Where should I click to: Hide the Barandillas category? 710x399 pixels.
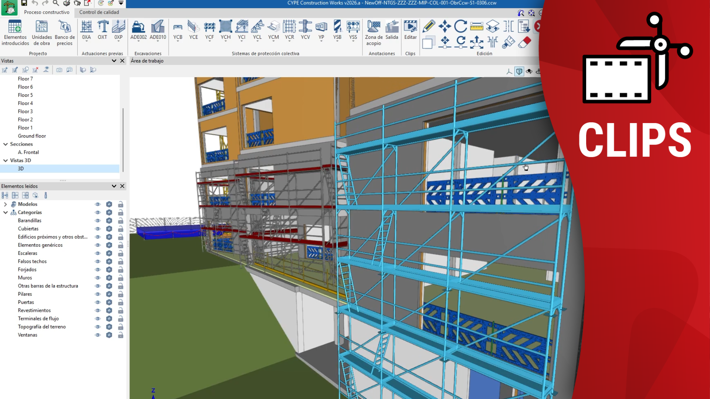point(98,220)
